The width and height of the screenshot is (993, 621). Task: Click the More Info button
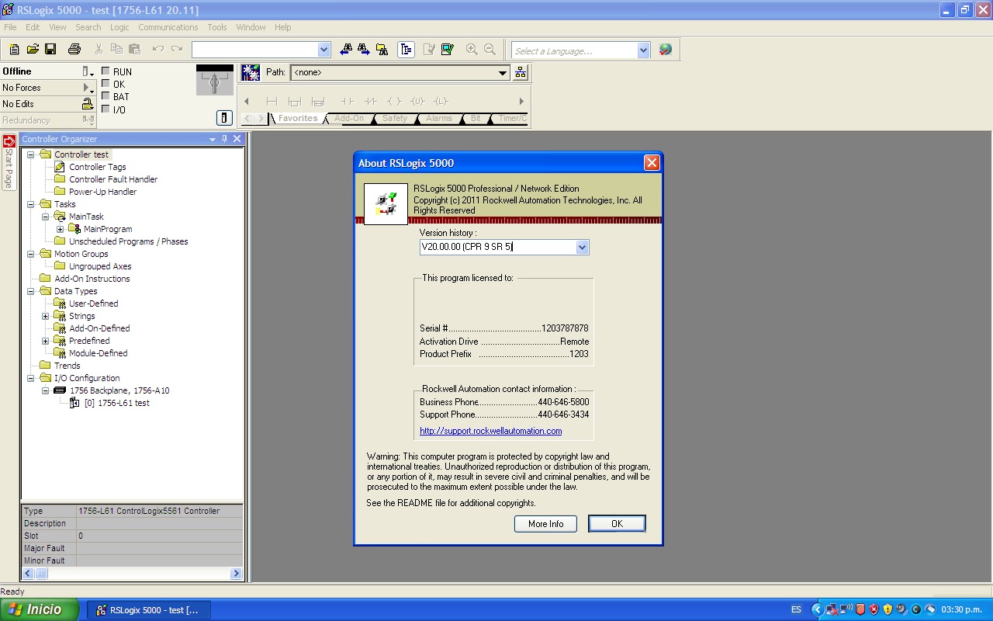[545, 524]
